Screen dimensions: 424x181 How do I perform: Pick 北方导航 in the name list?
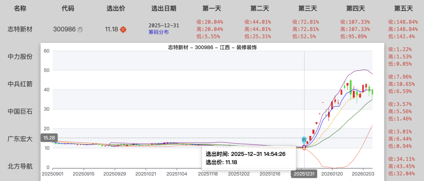20,166
